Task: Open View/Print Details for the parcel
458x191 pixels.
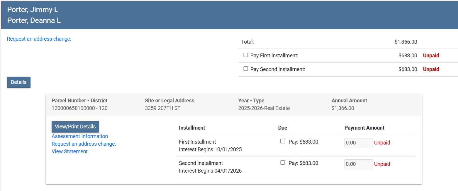Action: [x=75, y=127]
